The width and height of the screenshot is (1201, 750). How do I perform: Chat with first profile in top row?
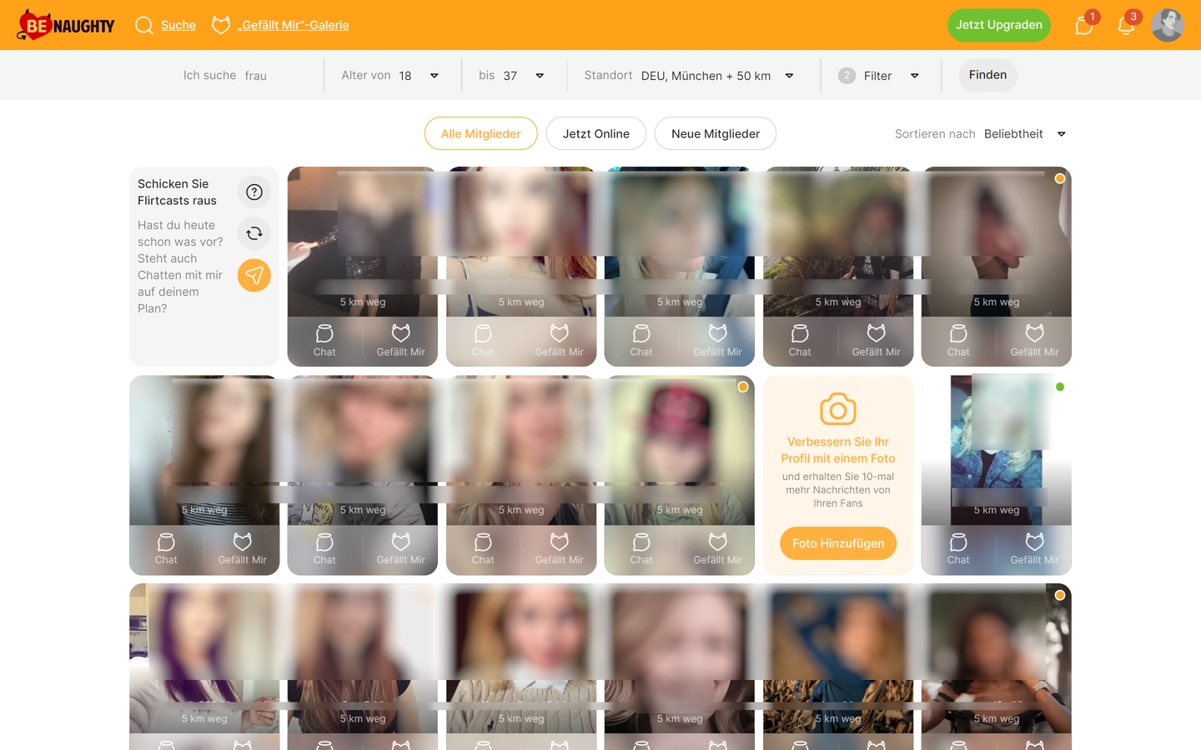click(x=324, y=340)
